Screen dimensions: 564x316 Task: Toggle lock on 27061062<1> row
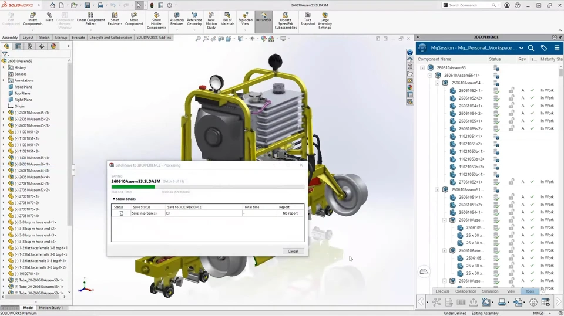pyautogui.click(x=511, y=182)
